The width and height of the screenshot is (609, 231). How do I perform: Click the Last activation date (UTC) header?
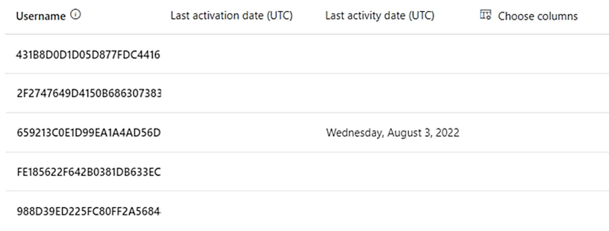[x=231, y=16]
